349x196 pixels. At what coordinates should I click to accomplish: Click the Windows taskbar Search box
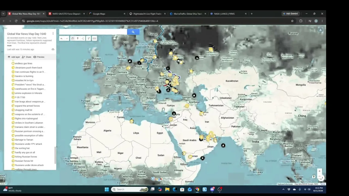click(x=130, y=189)
